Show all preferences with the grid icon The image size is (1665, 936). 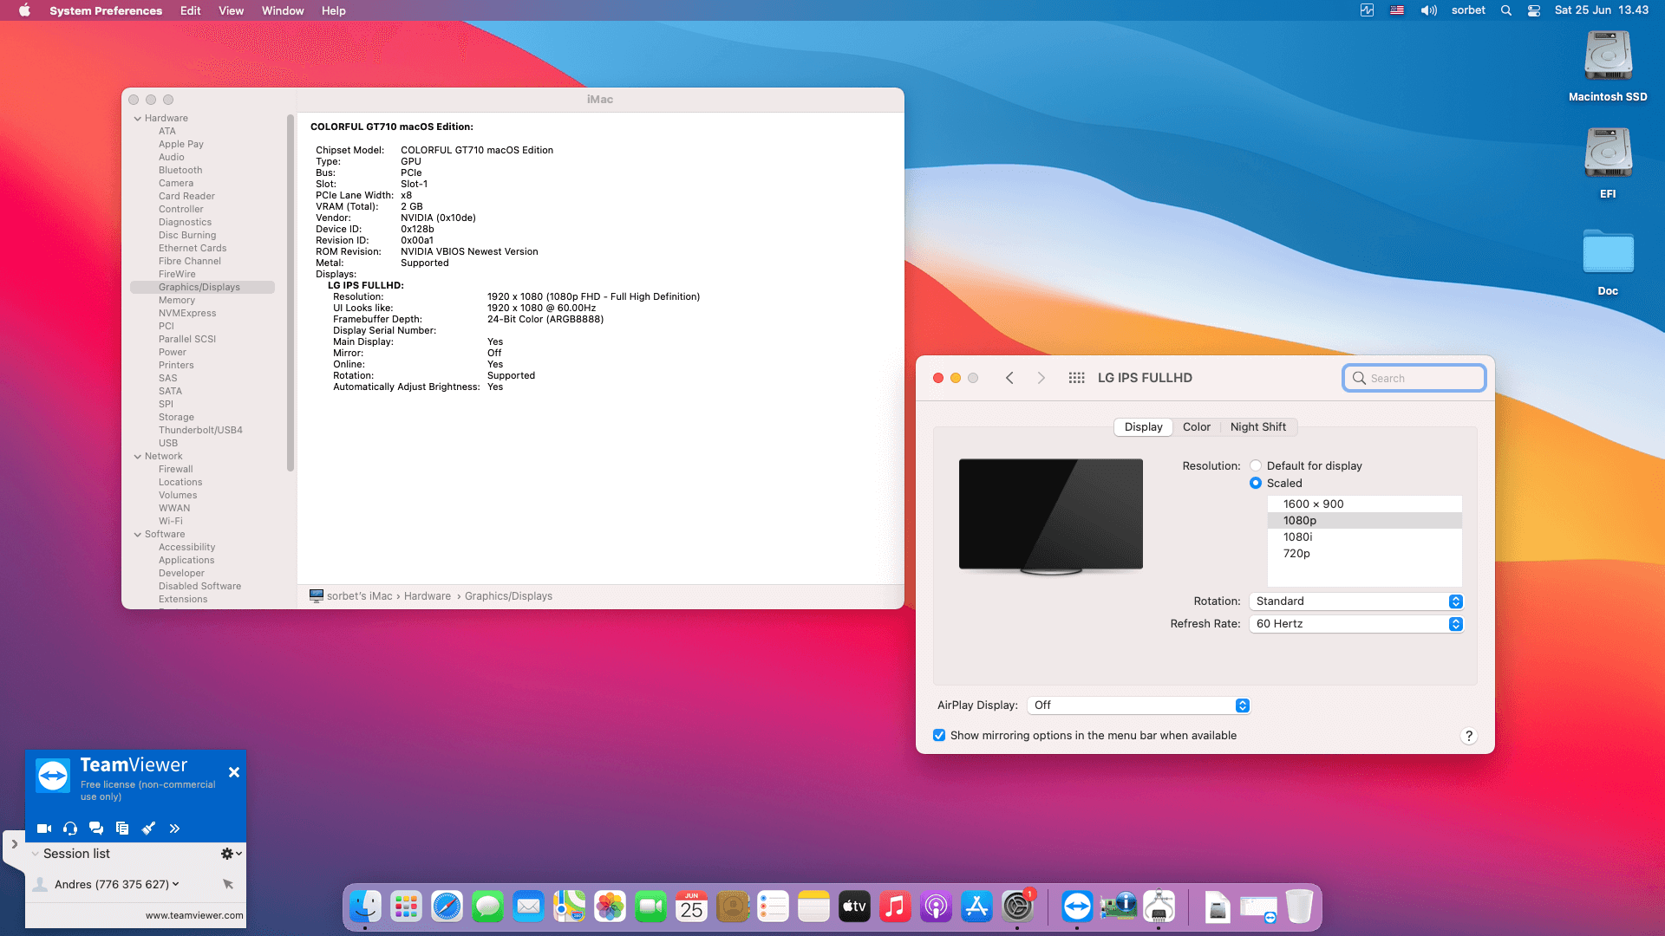tap(1076, 378)
